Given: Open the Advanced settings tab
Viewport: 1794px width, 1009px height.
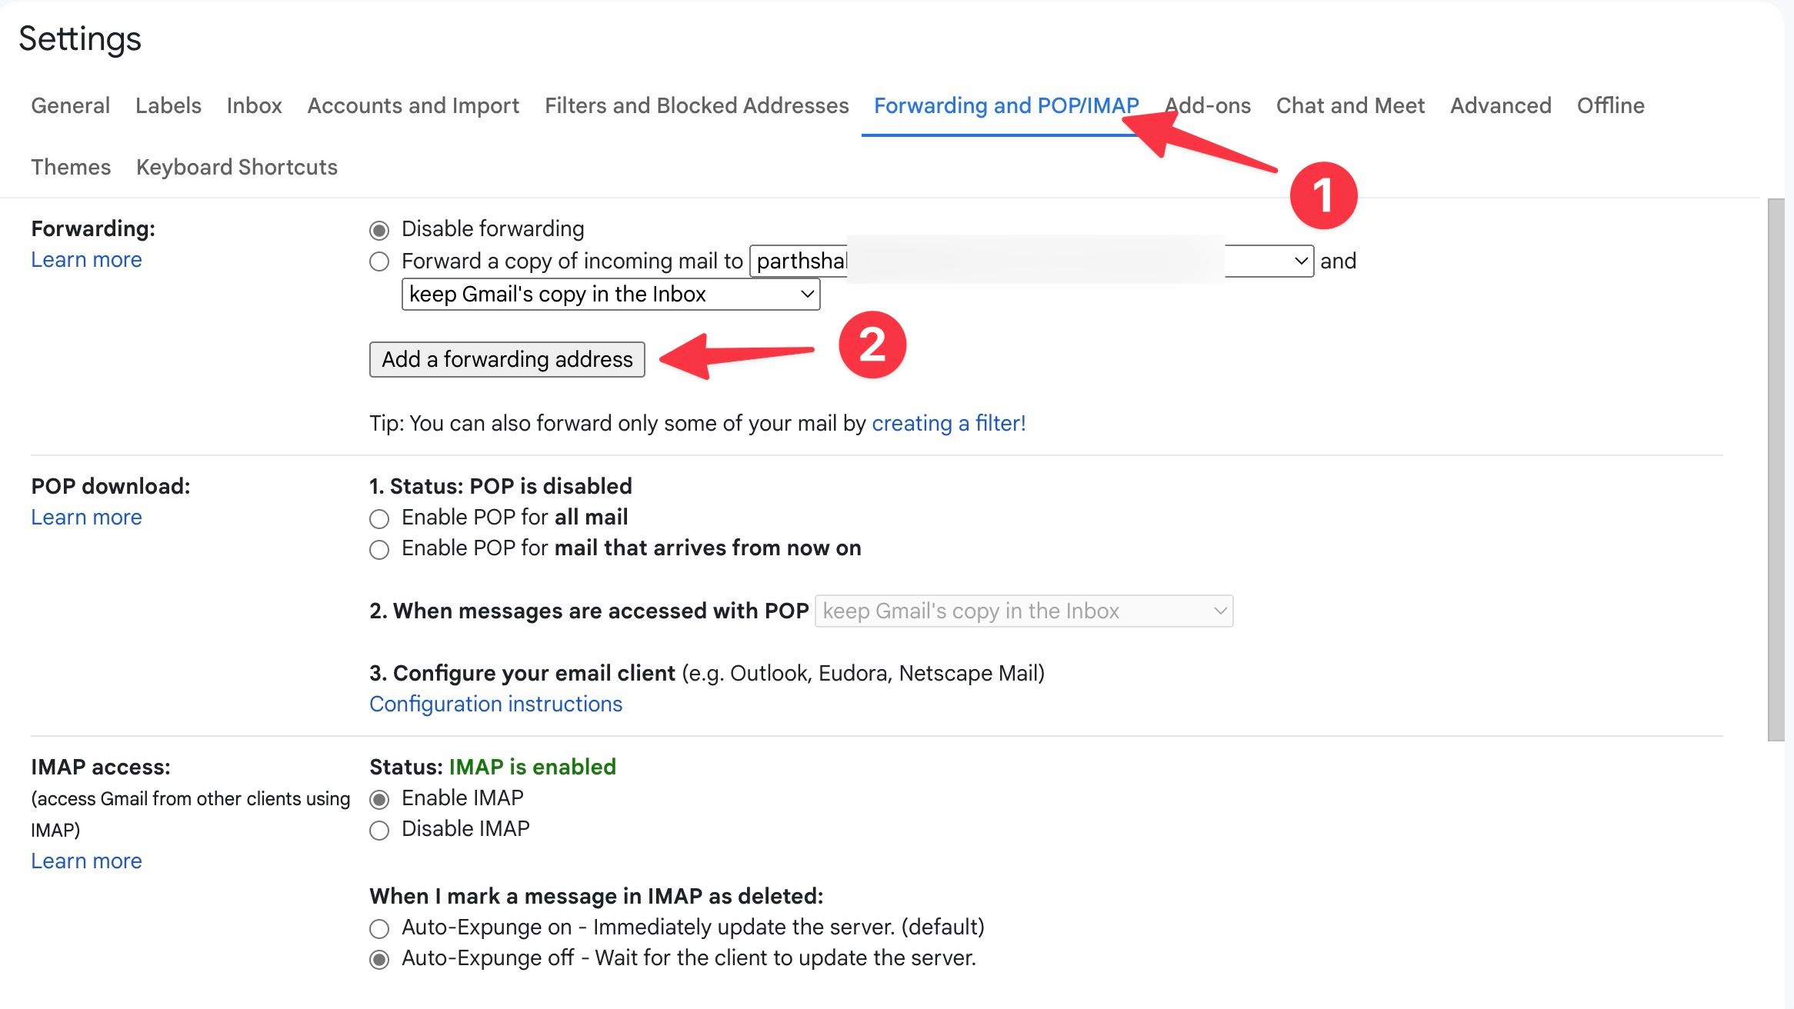Looking at the screenshot, I should pos(1499,105).
